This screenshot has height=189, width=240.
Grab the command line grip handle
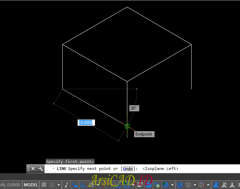(28, 169)
